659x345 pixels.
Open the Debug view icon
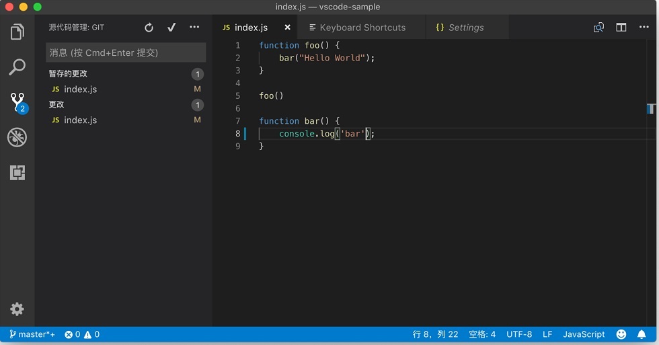17,137
